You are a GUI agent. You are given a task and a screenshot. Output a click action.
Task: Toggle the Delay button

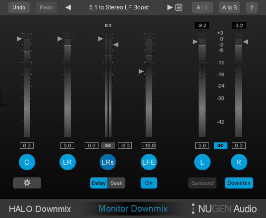99,183
